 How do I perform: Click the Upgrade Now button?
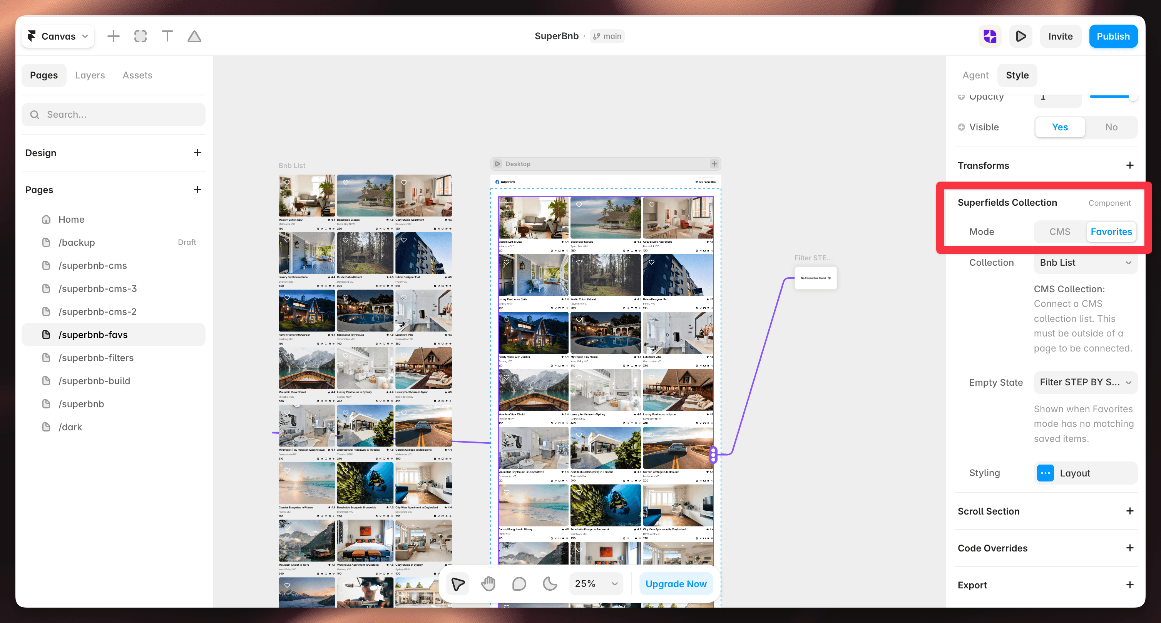676,584
